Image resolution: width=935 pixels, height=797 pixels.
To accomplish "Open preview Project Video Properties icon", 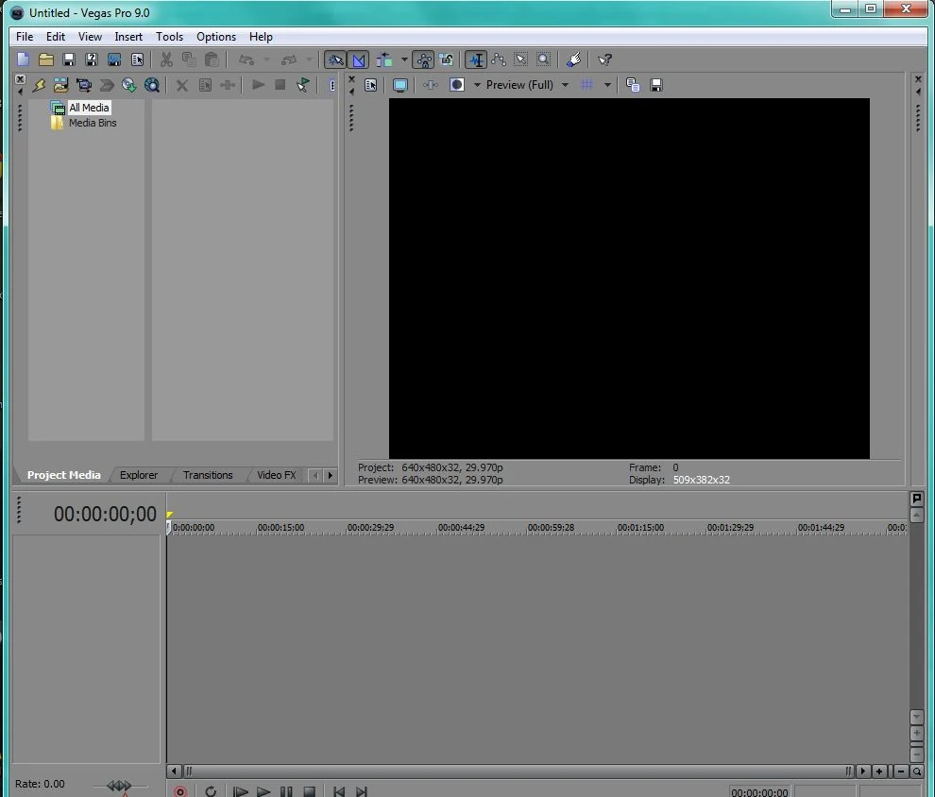I will 370,85.
